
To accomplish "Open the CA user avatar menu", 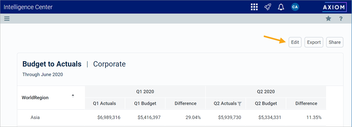I will click(295, 7).
